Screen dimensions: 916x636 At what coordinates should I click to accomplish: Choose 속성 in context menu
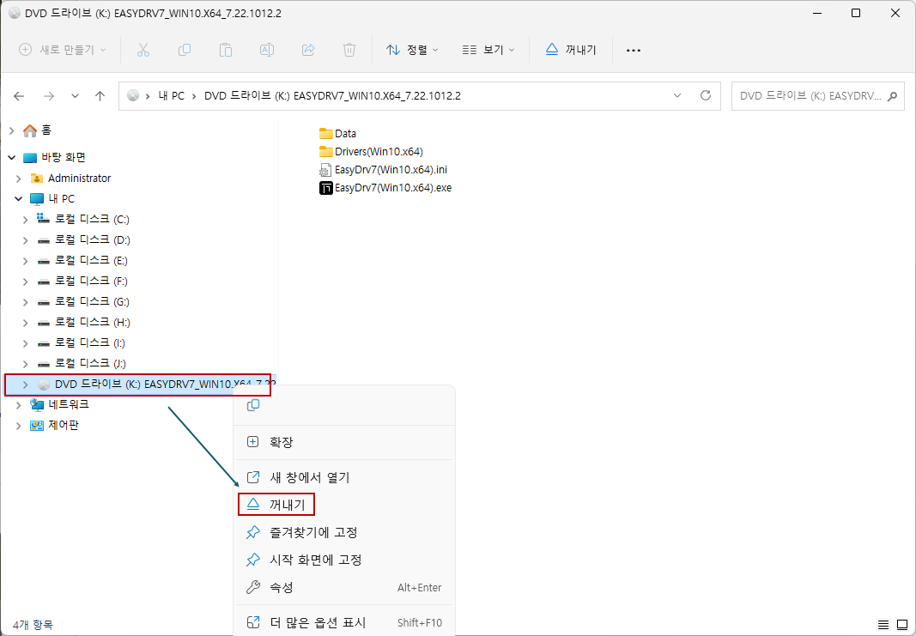343,588
